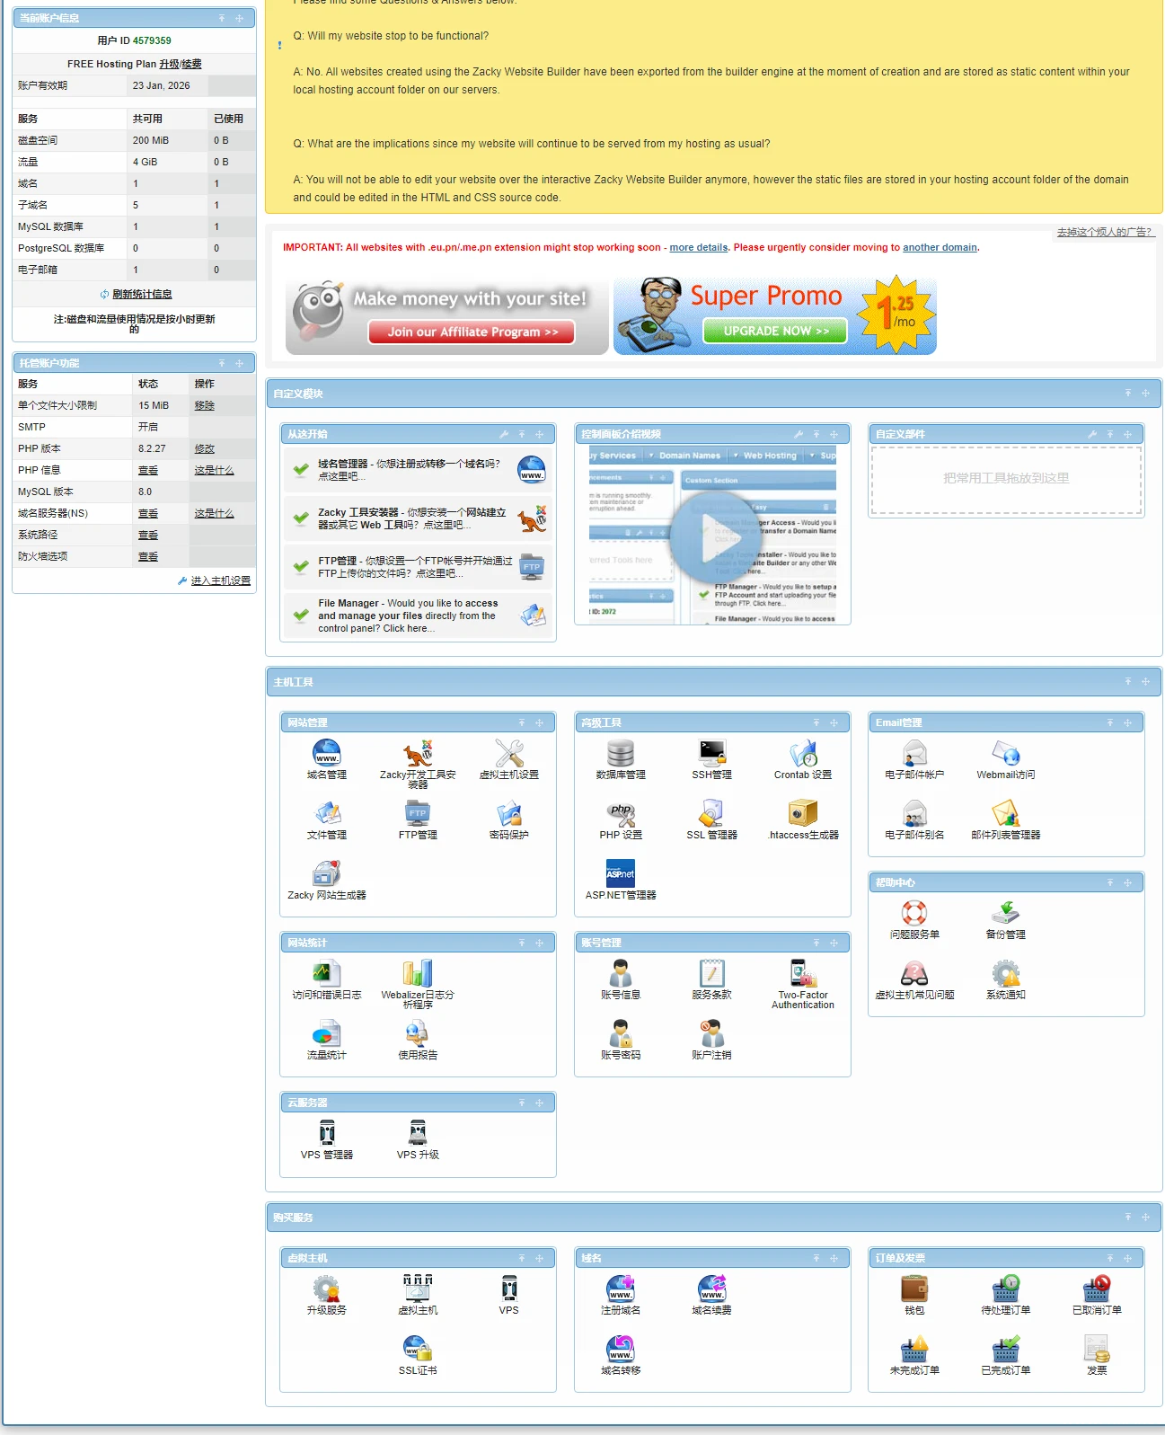The image size is (1165, 1435).
Task: Click the 数据库管理 database icon
Action: 621,753
